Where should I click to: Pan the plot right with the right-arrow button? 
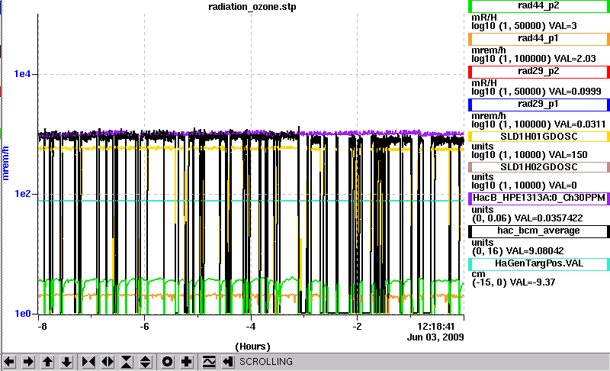pyautogui.click(x=28, y=362)
